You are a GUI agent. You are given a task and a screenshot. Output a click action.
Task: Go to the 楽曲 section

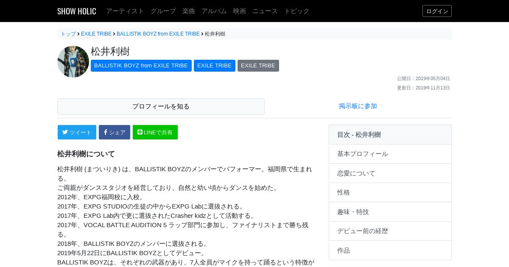point(189,11)
